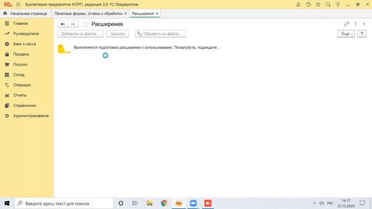372x209 pixels.
Task: Select the Расширения tab
Action: pos(143,13)
